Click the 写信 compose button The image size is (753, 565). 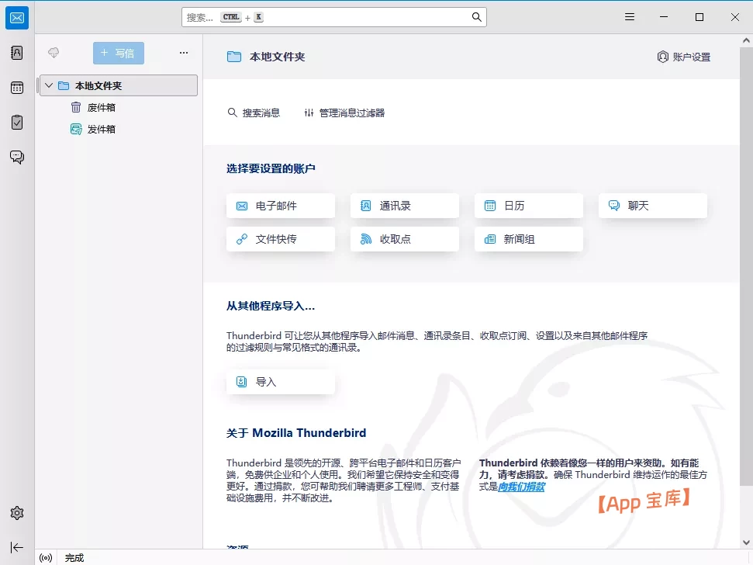click(x=118, y=53)
